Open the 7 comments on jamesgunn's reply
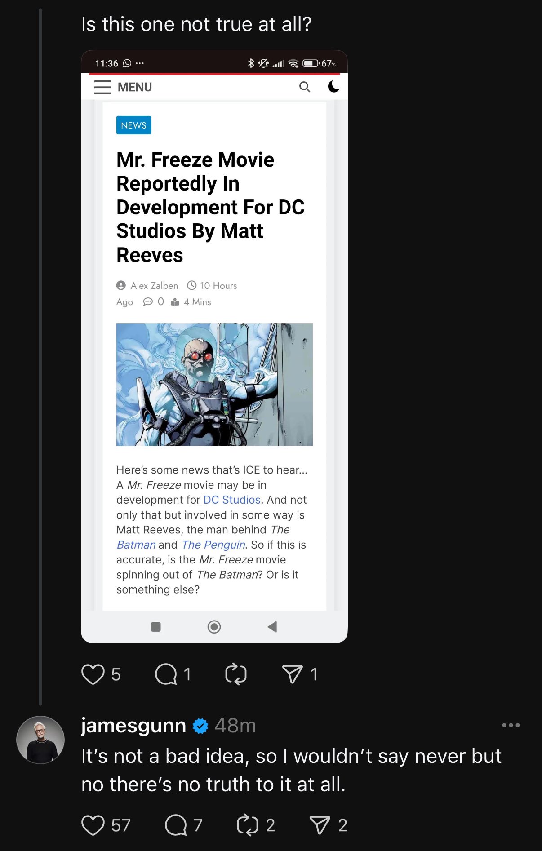The width and height of the screenshot is (542, 851). 176,825
